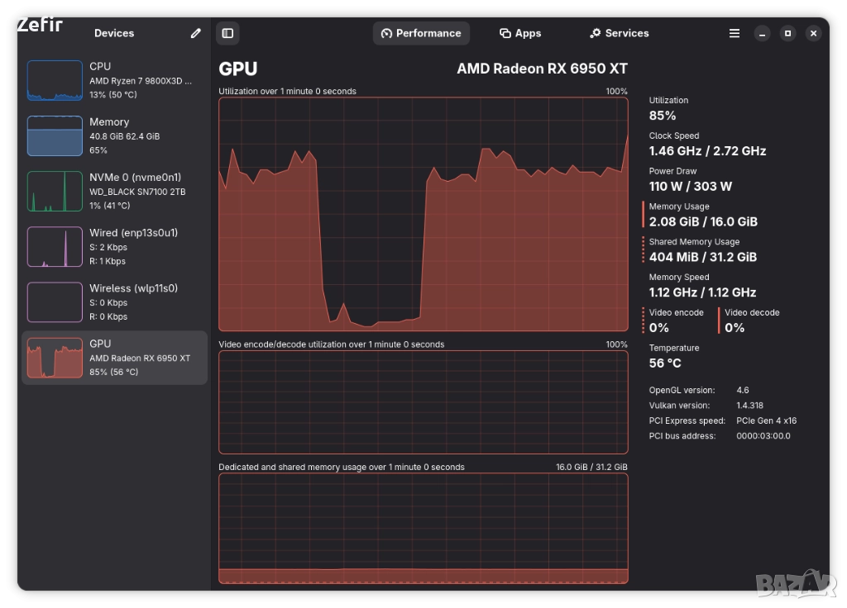The image size is (847, 608).
Task: Click the GPU utilization graph
Action: [x=423, y=214]
